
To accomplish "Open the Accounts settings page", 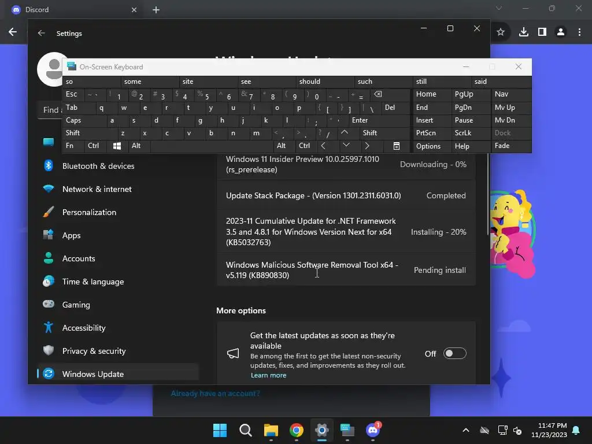I will pyautogui.click(x=118, y=258).
